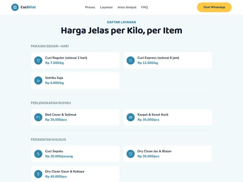Click the jacket icon for Dry Clean Jas & Blazer
This screenshot has width=243, height=182.
[x=131, y=154]
